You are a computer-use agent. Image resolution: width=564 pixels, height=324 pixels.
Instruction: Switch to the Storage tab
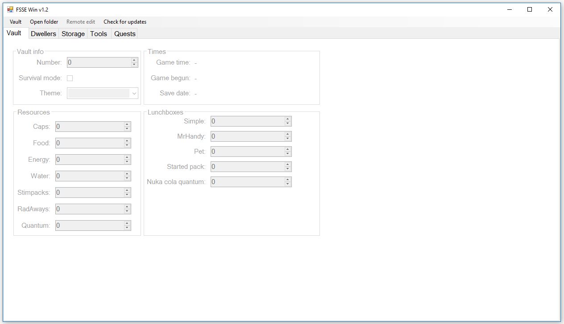point(73,34)
